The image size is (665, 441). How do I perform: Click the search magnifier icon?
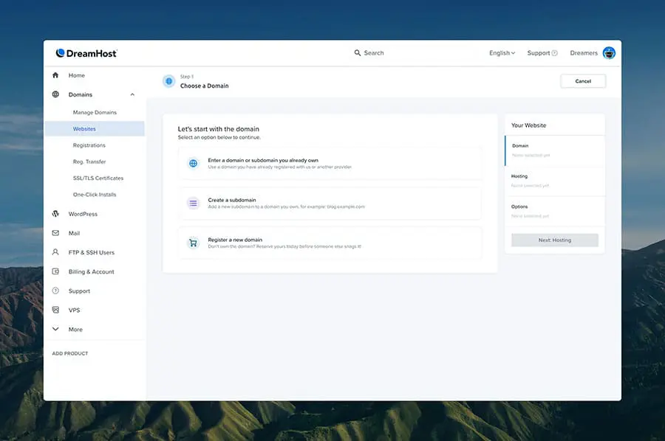(358, 53)
